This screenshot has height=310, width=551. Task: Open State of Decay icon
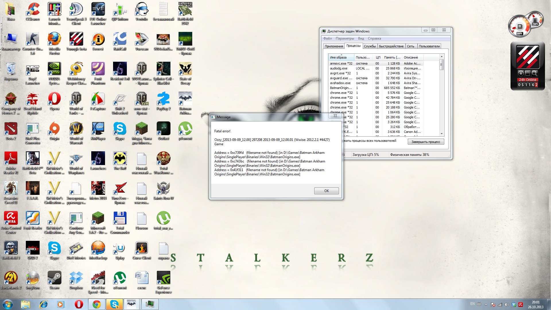[x=185, y=73]
